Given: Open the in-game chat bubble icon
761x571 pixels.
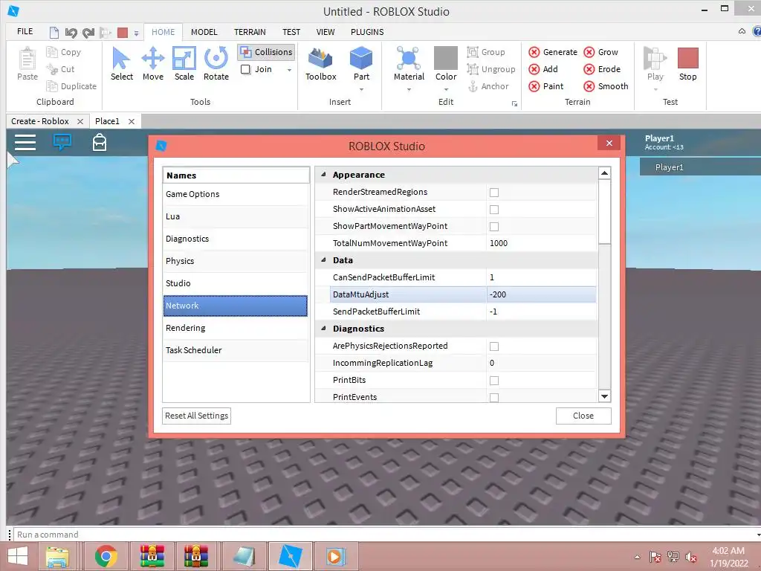Looking at the screenshot, I should tap(62, 142).
